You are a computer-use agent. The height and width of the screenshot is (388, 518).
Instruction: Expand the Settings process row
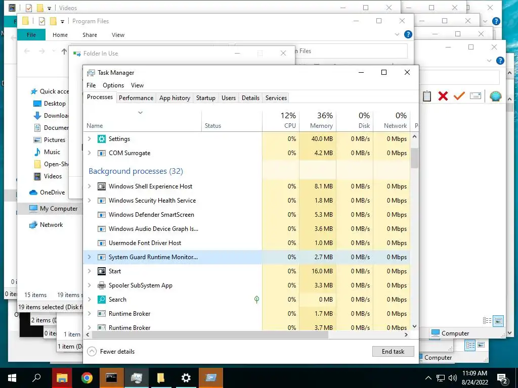89,139
